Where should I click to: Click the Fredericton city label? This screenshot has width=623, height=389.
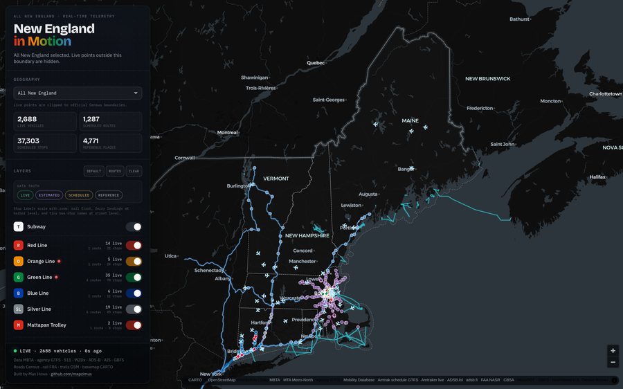point(480,108)
